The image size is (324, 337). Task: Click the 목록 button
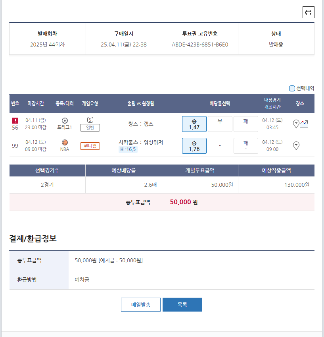pos(182,304)
